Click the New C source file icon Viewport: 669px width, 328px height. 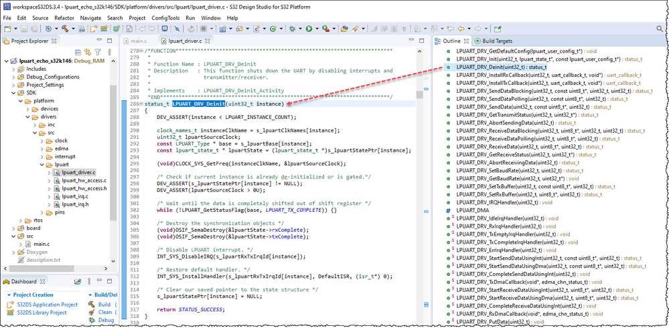256,29
